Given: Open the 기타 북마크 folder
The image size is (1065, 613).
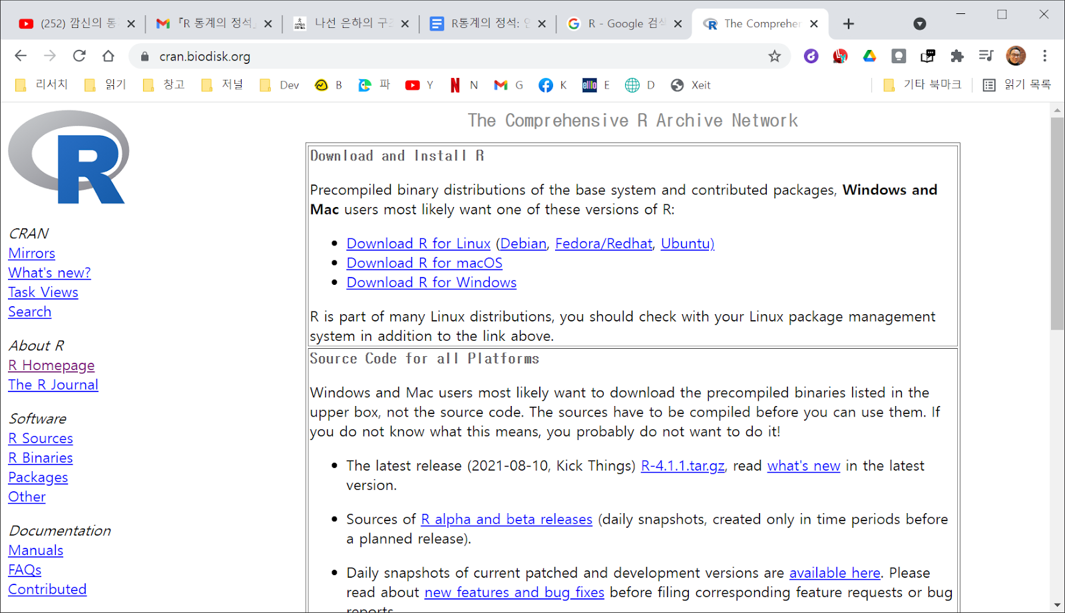Looking at the screenshot, I should click(922, 85).
